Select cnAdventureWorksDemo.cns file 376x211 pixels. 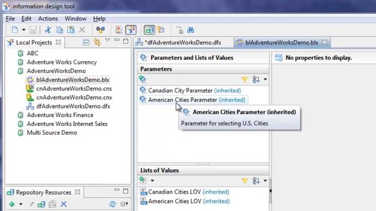(74, 89)
